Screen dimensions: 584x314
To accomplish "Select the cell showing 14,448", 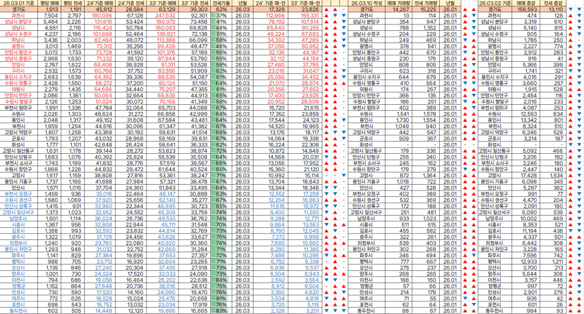I will tap(99, 311).
